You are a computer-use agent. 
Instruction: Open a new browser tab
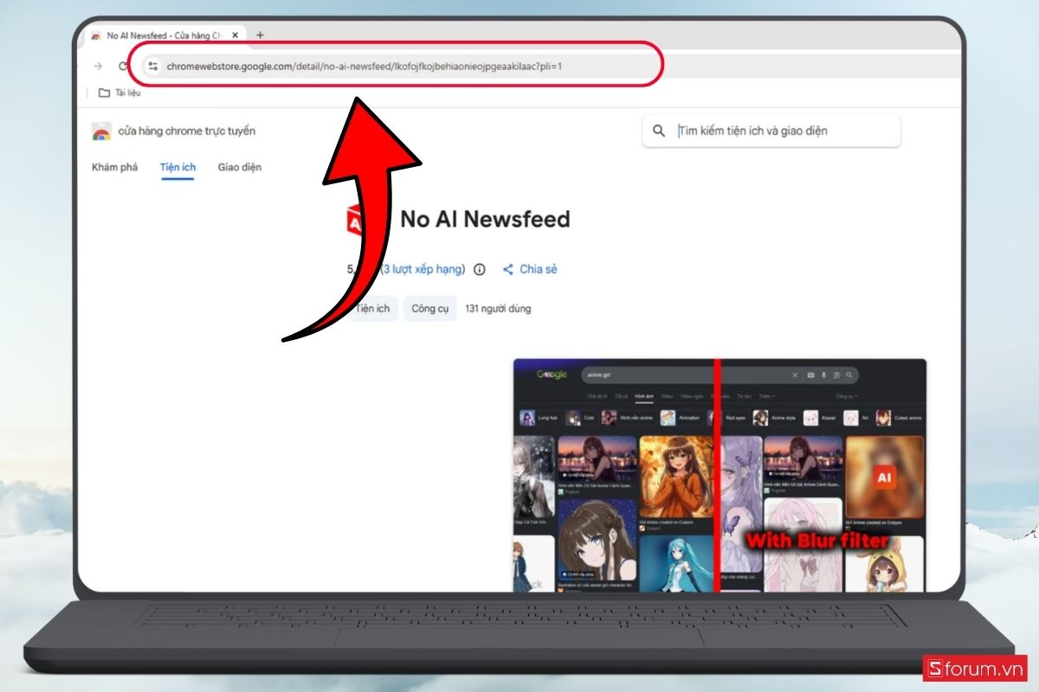pyautogui.click(x=260, y=35)
